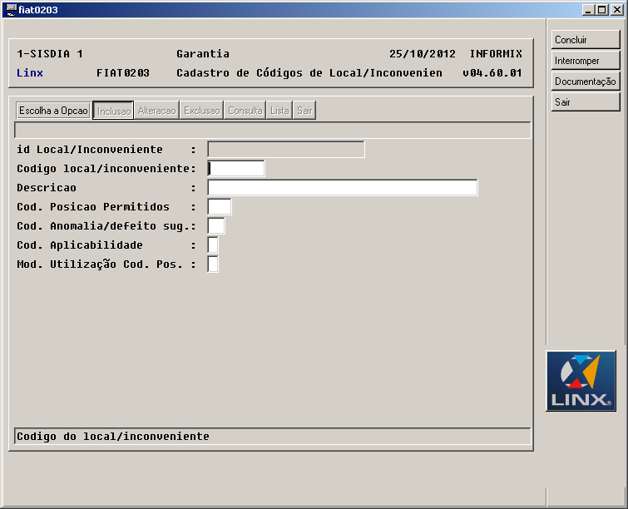Maximize the fiat0203 window
Viewport: 628px width, 509px height.
pyautogui.click(x=602, y=10)
